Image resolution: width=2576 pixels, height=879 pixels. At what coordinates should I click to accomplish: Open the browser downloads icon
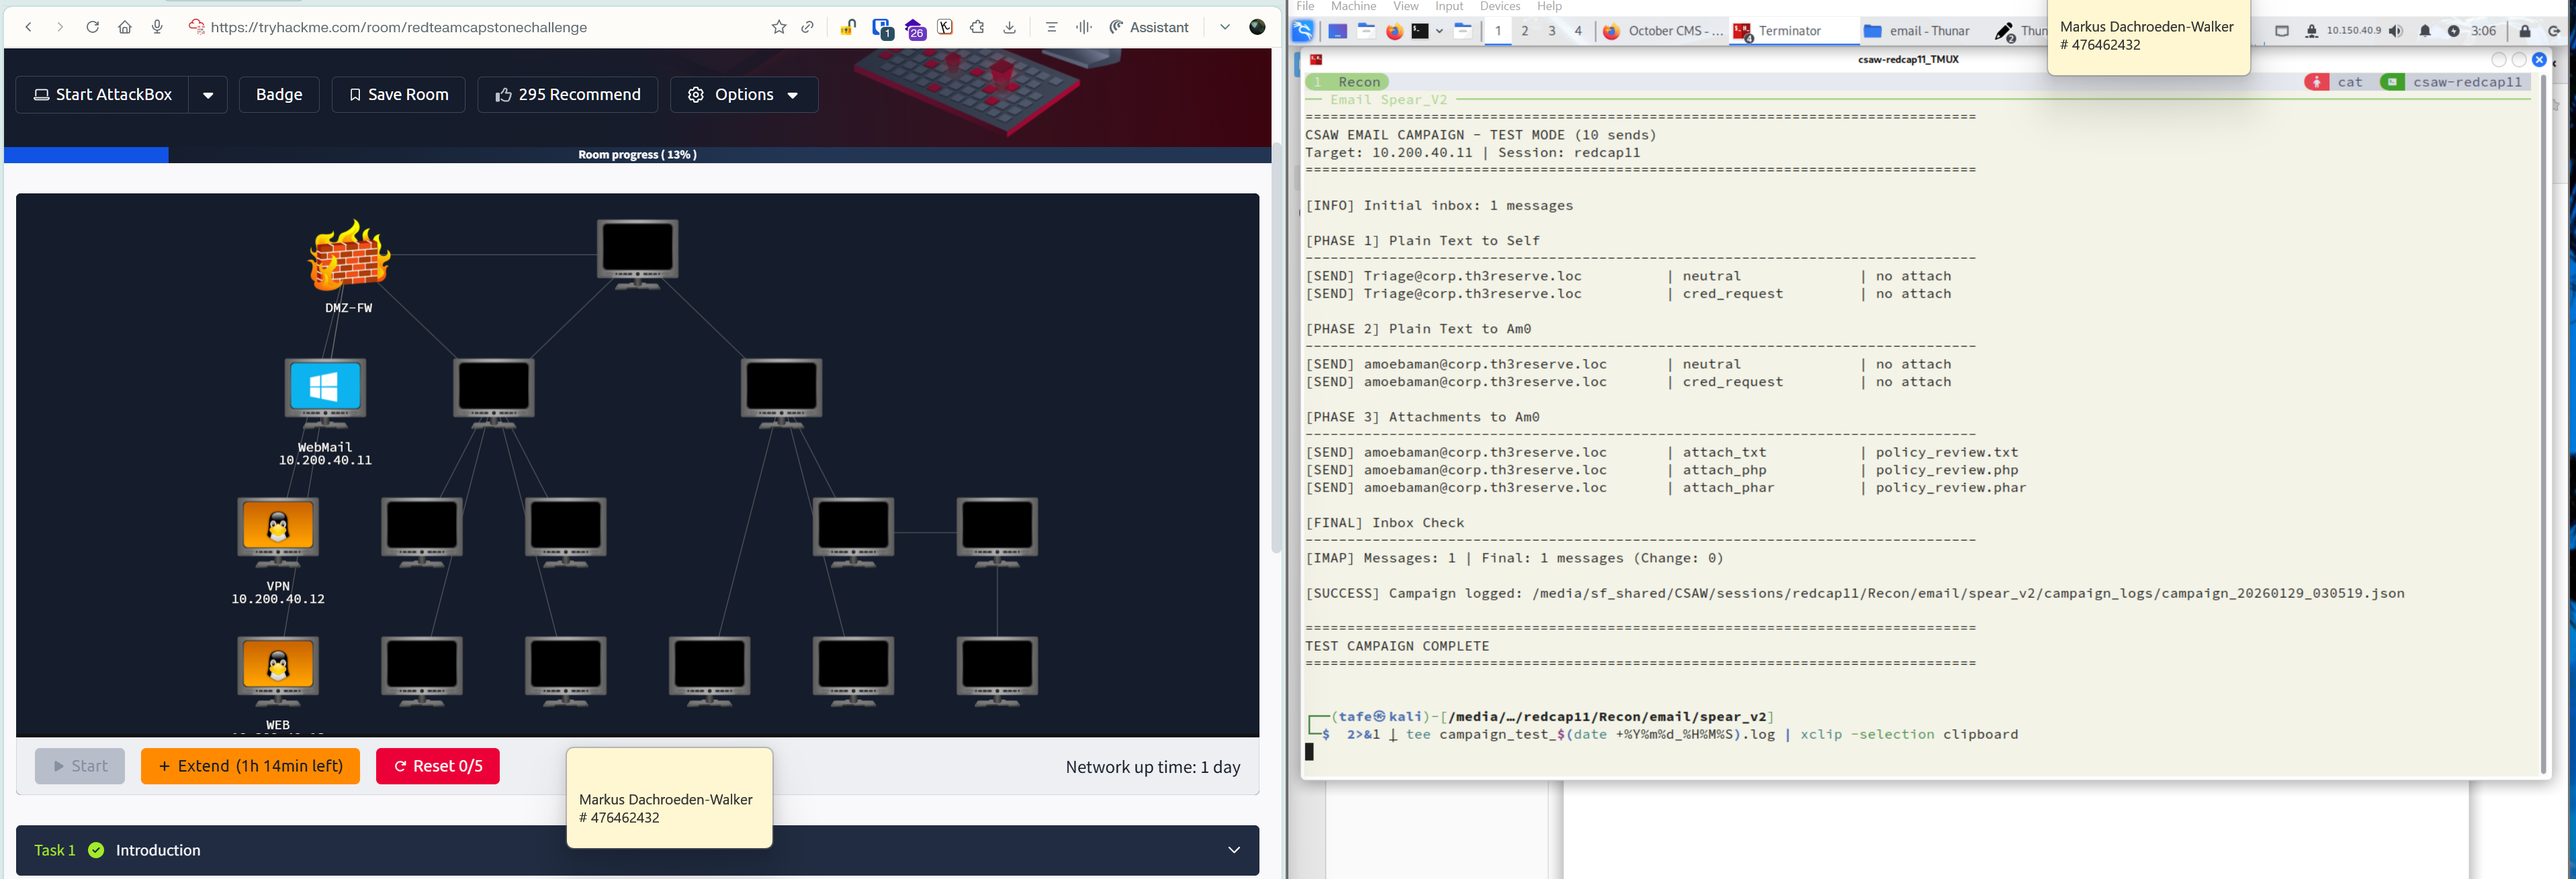pyautogui.click(x=1009, y=27)
